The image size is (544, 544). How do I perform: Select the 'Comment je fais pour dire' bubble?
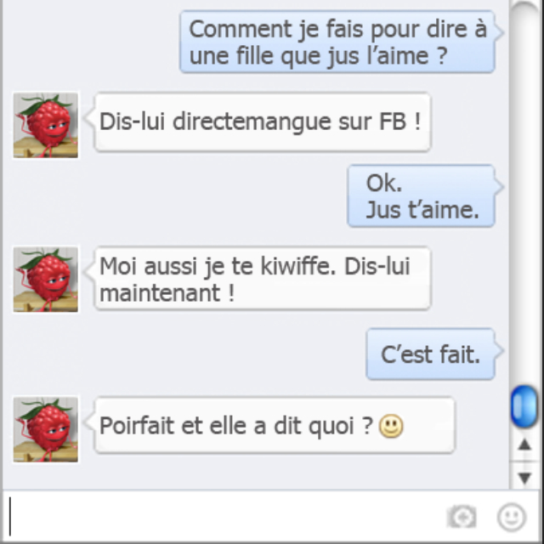[x=337, y=42]
